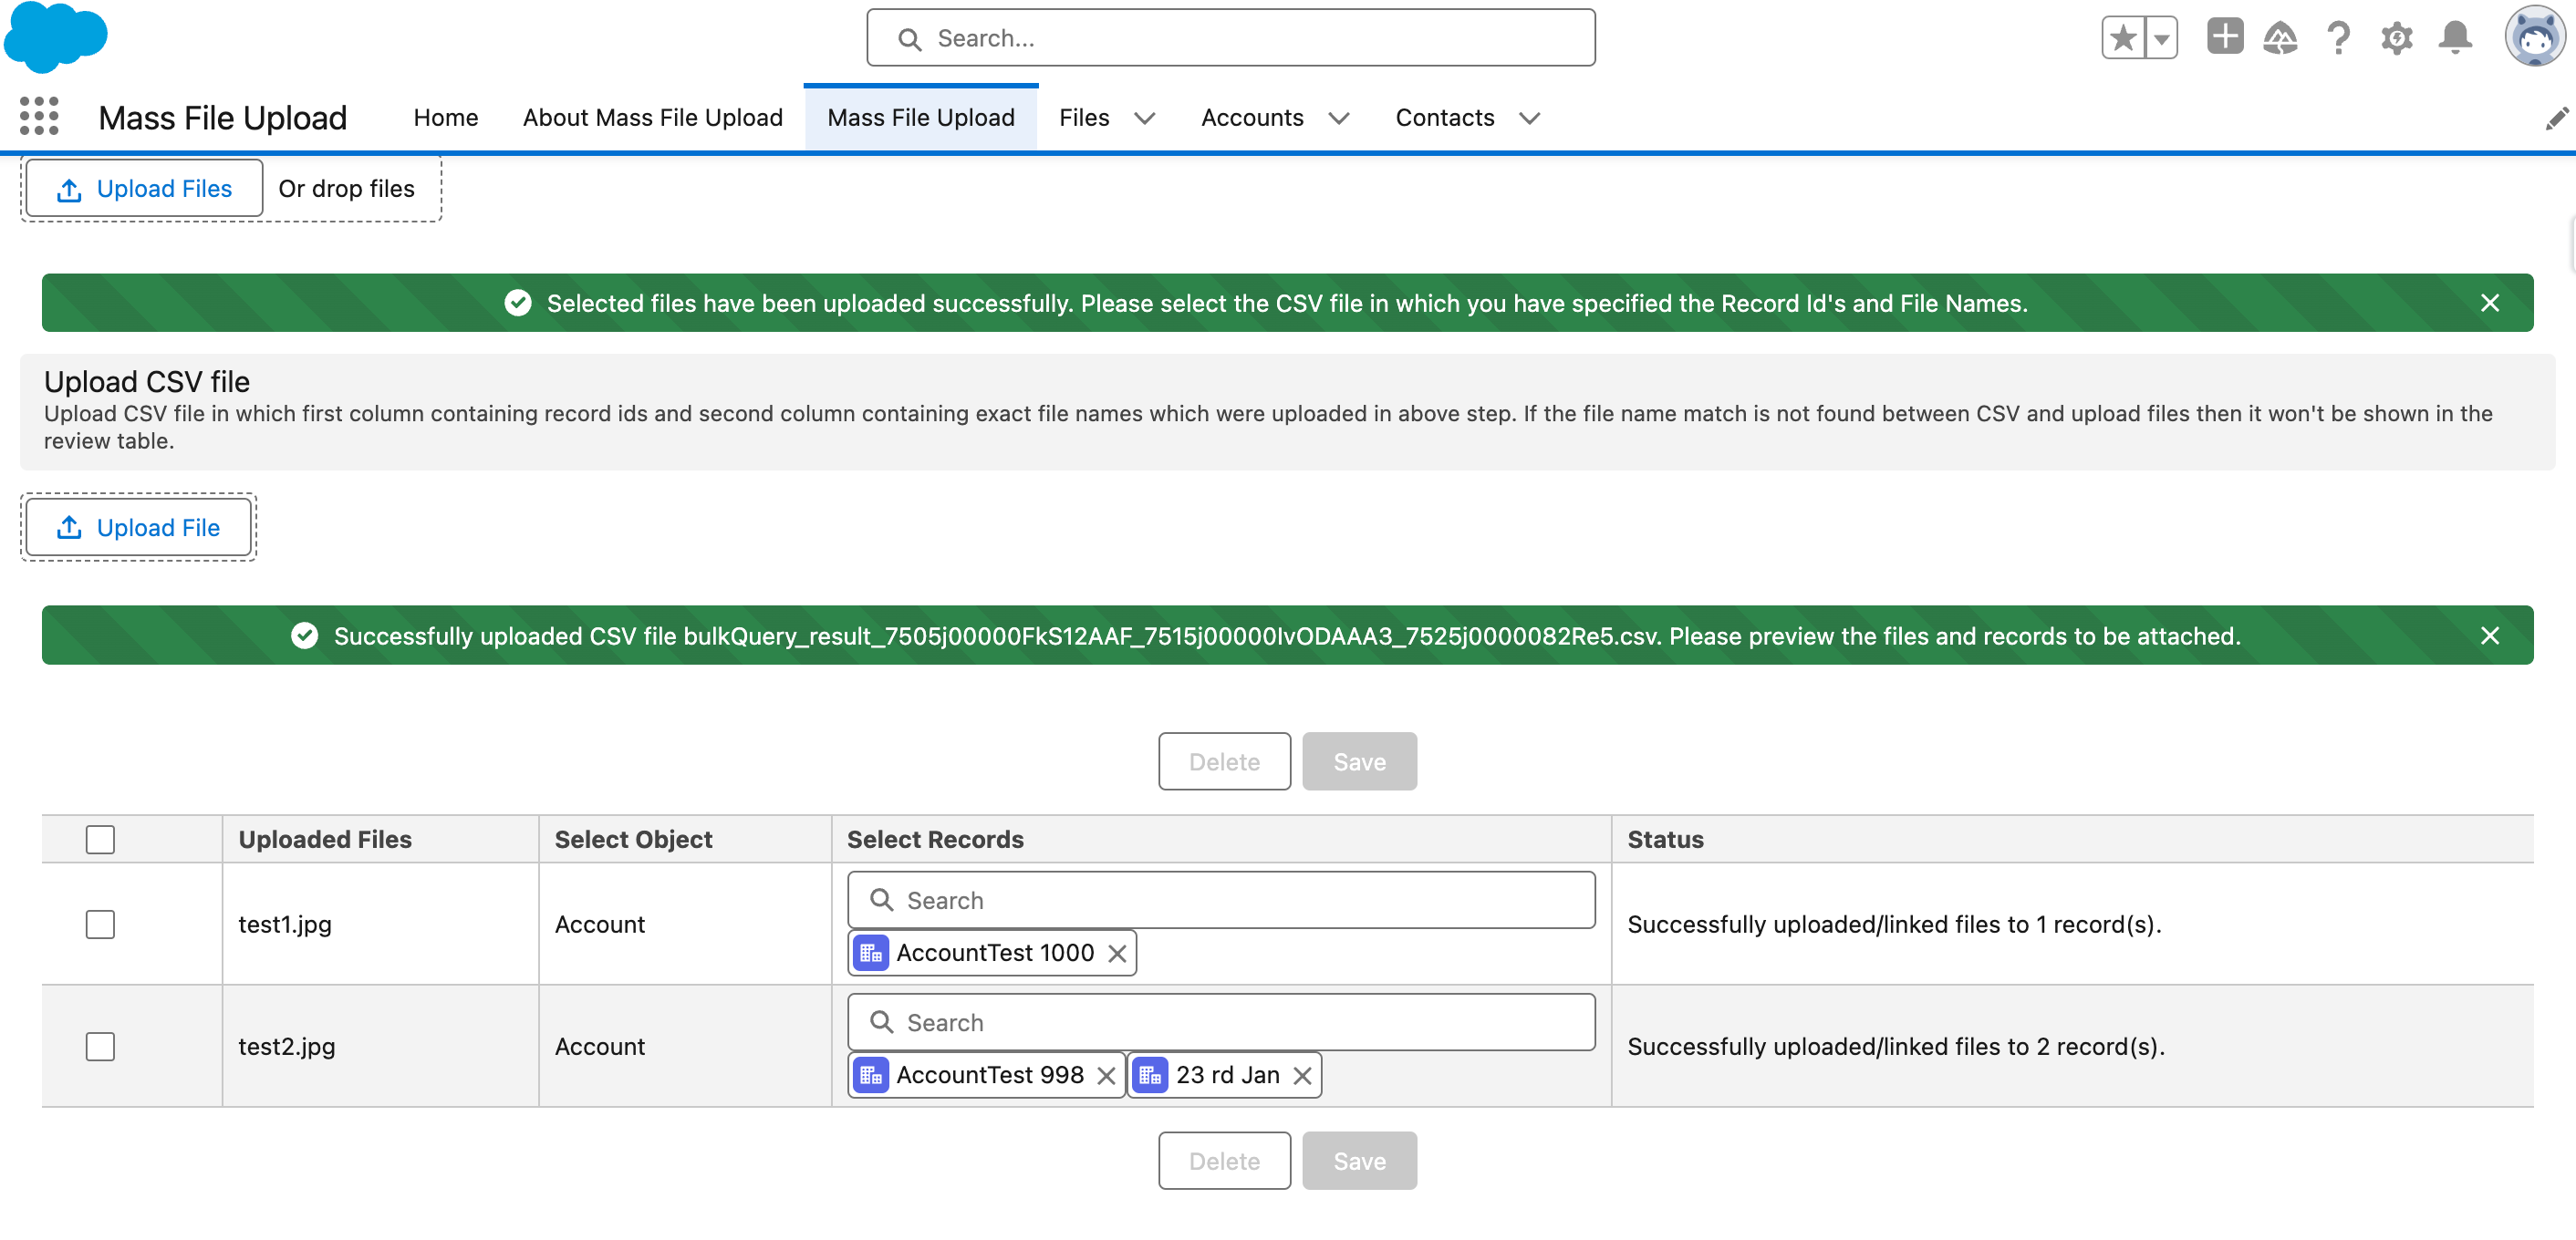Go to the Home tab
Screen dimensions: 2576x1240
click(x=445, y=118)
